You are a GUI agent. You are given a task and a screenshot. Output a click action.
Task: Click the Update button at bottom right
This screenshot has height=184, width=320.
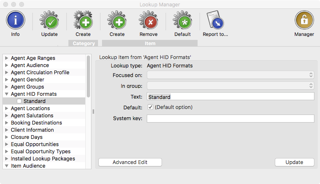pos(294,162)
